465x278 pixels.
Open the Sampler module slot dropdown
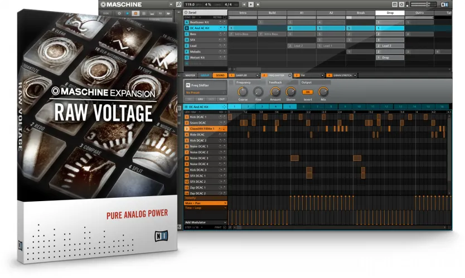tap(257, 75)
